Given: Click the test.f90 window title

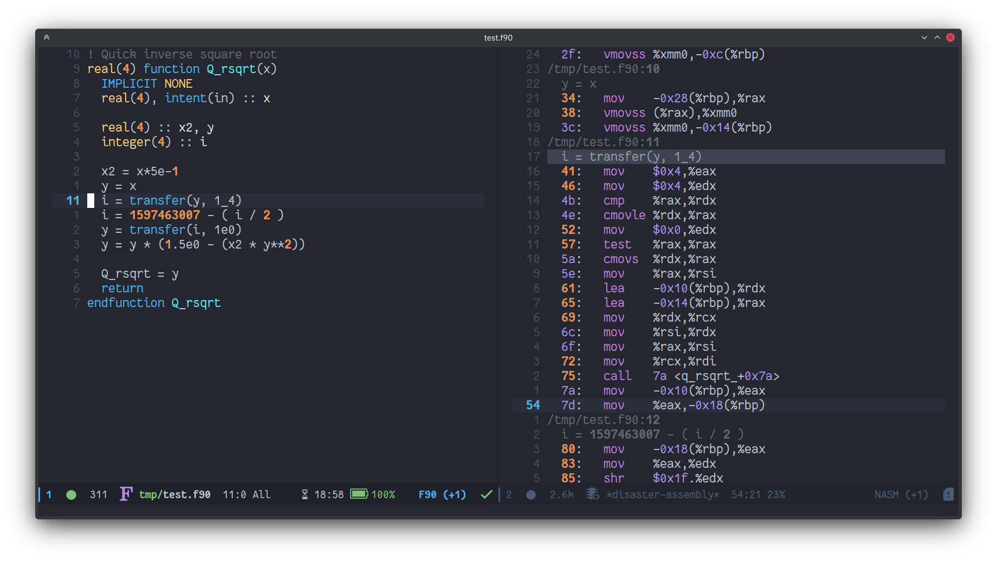Looking at the screenshot, I should coord(498,37).
